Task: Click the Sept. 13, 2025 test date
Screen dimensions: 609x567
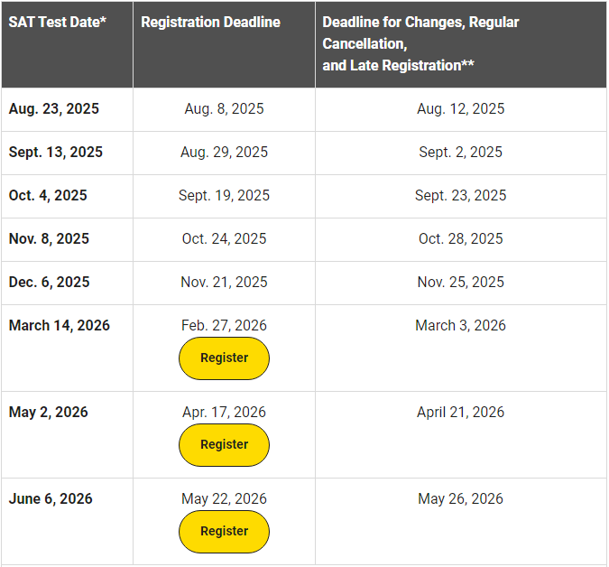Action: [56, 152]
